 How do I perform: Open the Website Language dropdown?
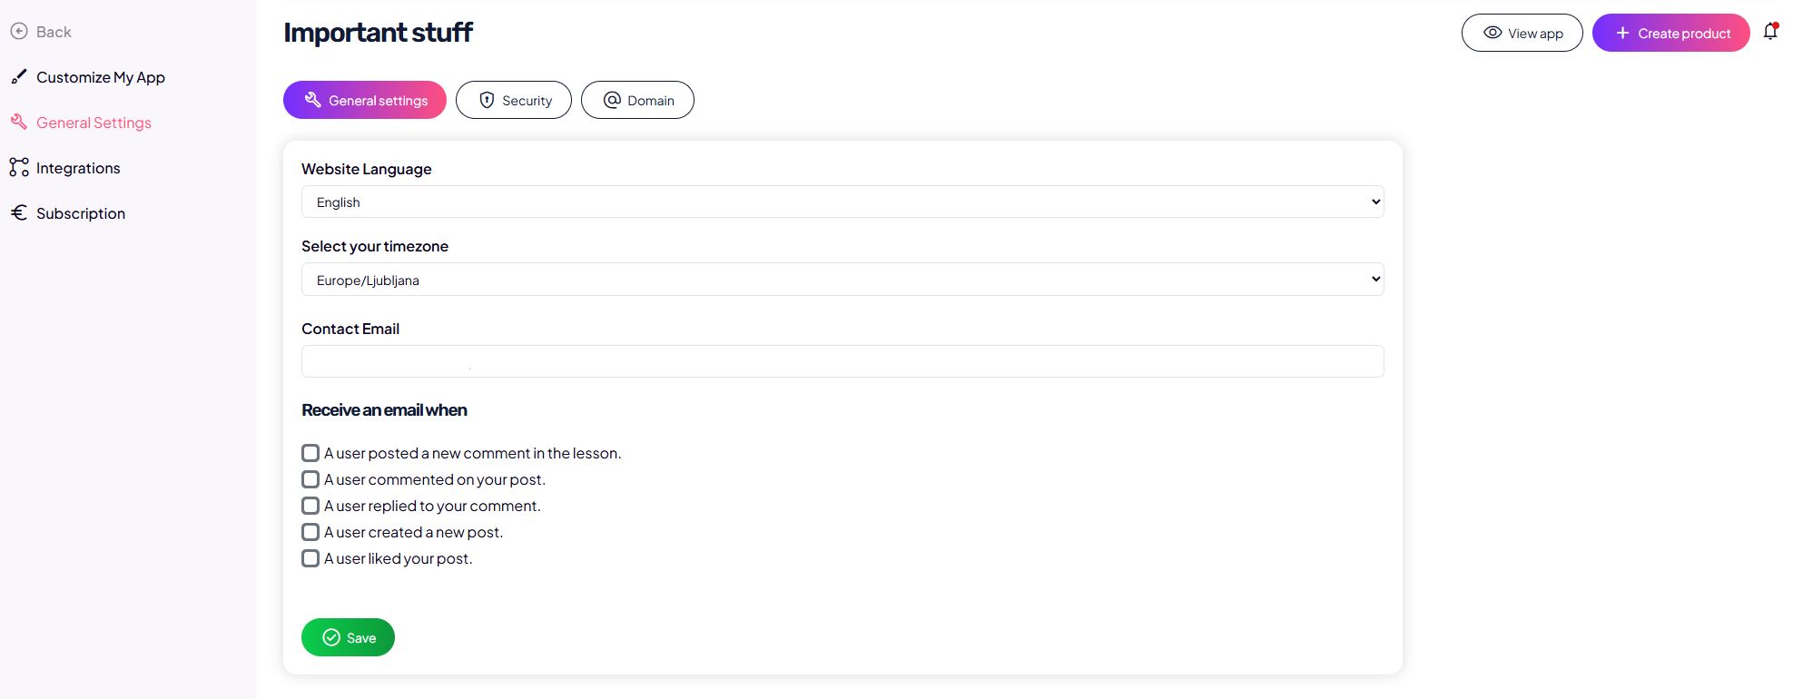point(842,202)
